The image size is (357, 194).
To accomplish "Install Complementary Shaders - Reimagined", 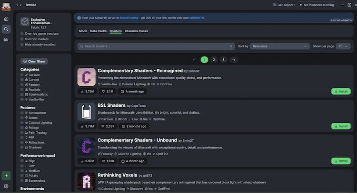I will coord(341,91).
